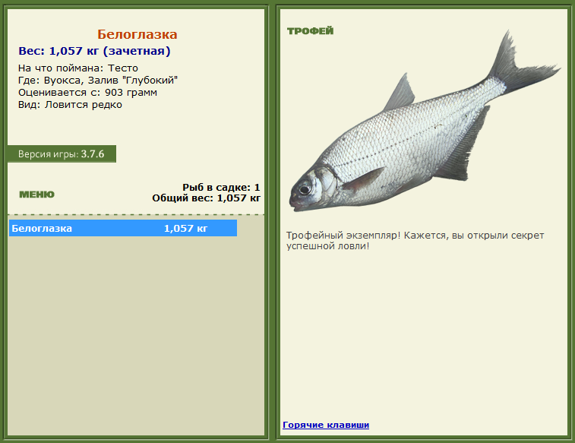Click the Версия игры: 3.7.6 label

[x=62, y=154]
